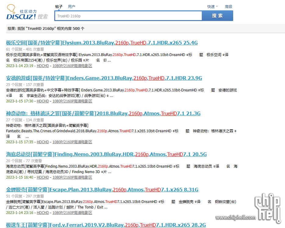Viewport: 285px width, 228px height.
Task: Click the result count text 相关内容 500 个
Action: (x=71, y=29)
